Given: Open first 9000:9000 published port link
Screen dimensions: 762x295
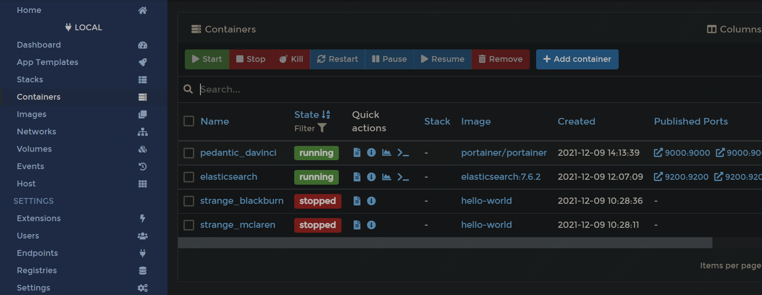Looking at the screenshot, I should (x=682, y=153).
